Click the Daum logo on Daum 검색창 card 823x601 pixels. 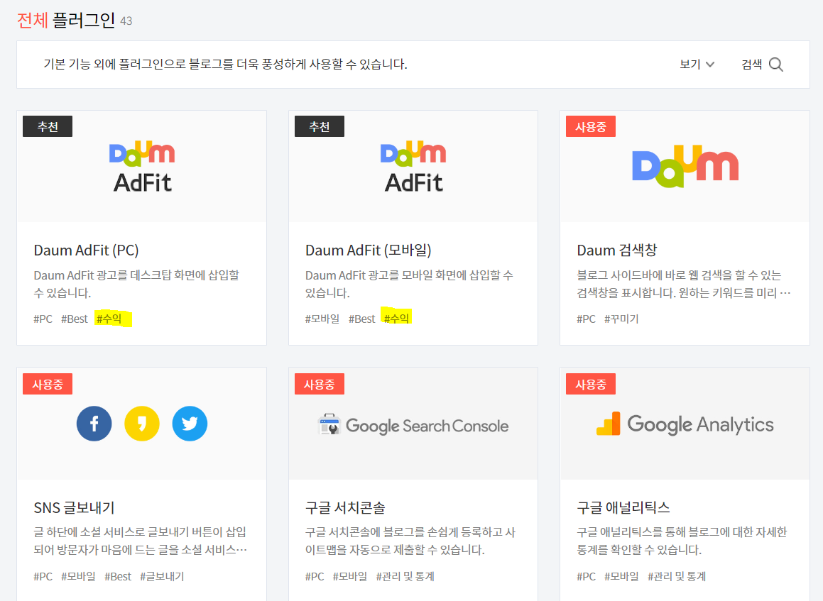pyautogui.click(x=685, y=166)
